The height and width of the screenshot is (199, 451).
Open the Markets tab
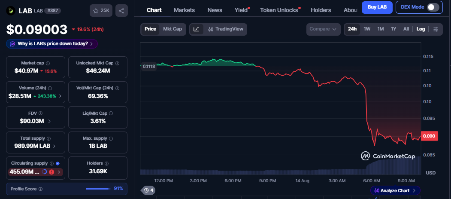pyautogui.click(x=185, y=10)
